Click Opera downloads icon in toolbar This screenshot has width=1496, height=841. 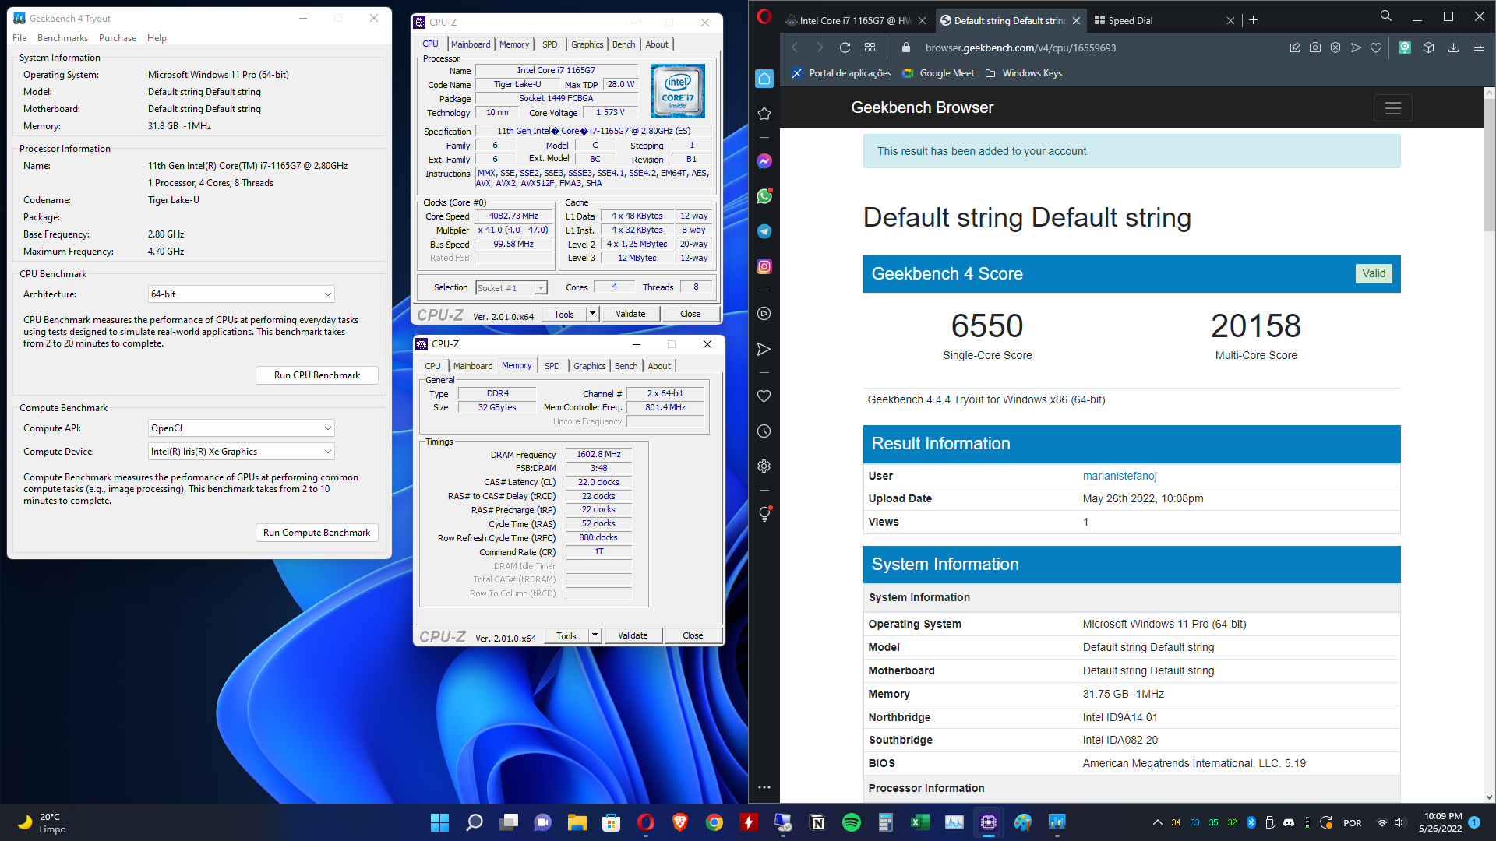coord(1453,48)
